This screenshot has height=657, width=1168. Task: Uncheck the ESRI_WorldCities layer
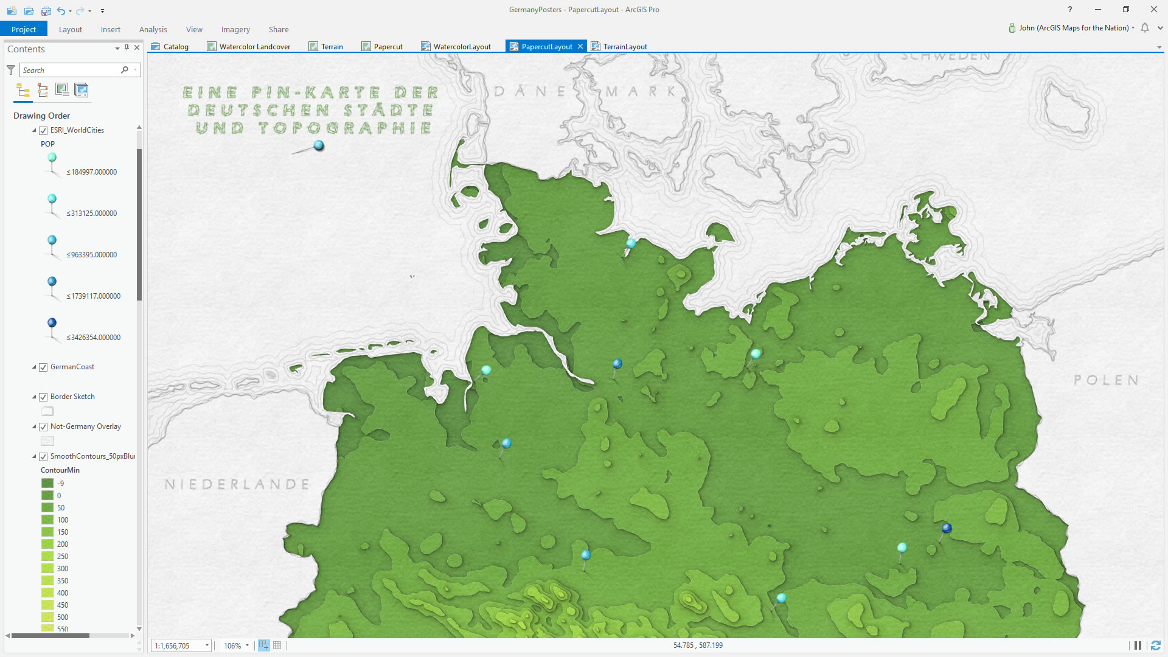(43, 130)
